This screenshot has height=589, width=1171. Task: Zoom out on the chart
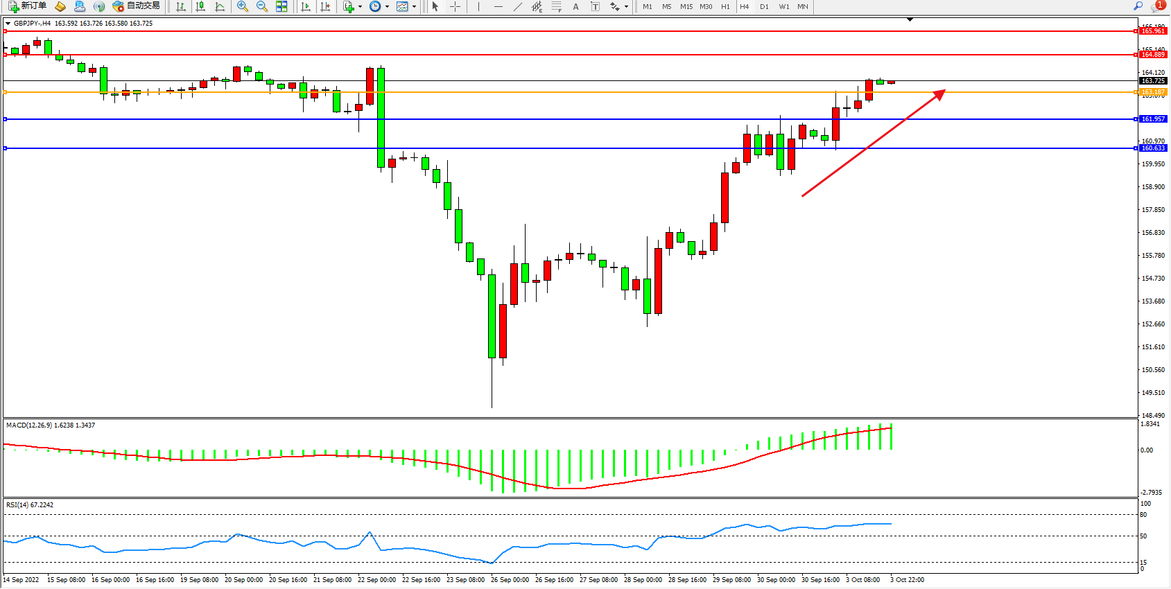coord(261,6)
